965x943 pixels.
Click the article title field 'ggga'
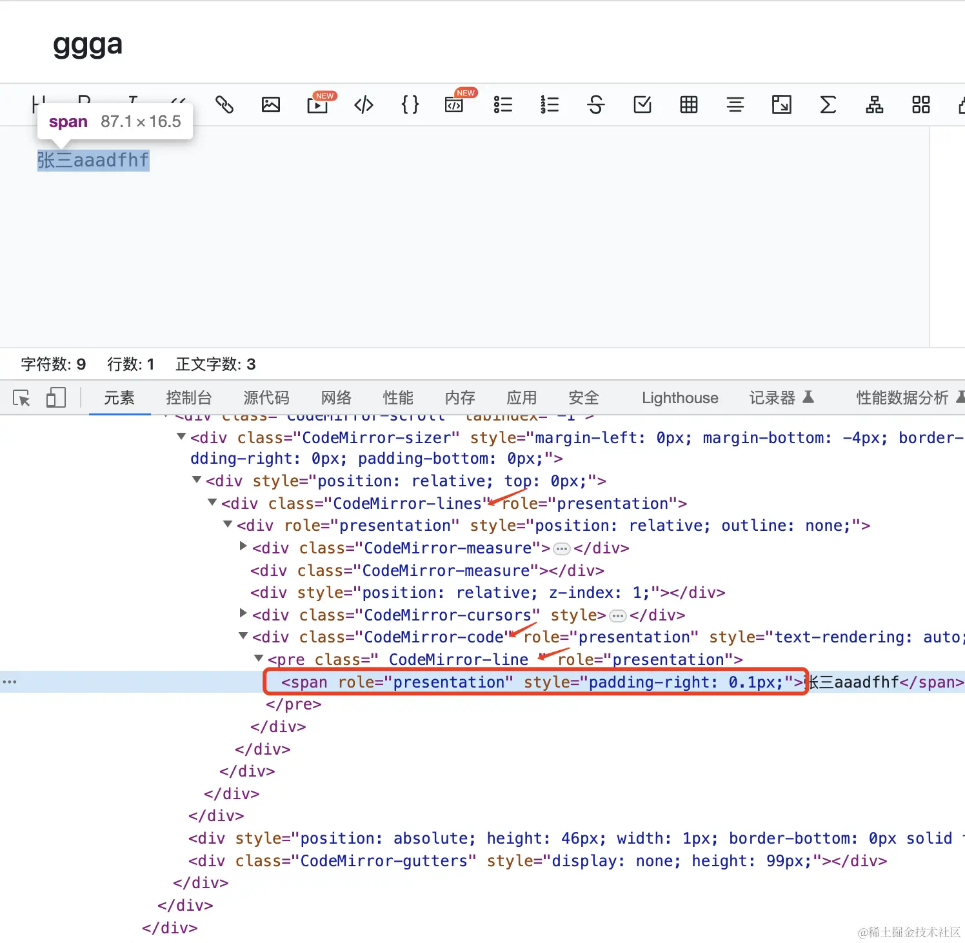88,45
